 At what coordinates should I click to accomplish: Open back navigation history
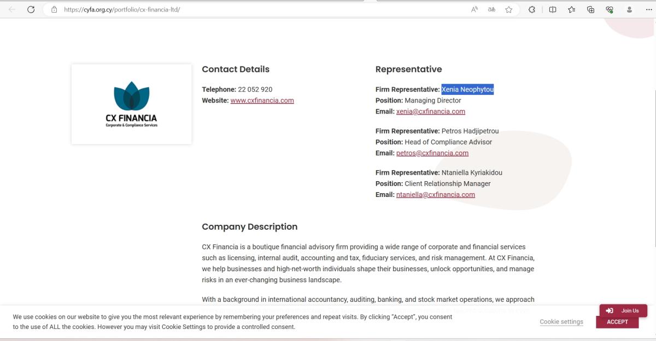coord(11,9)
